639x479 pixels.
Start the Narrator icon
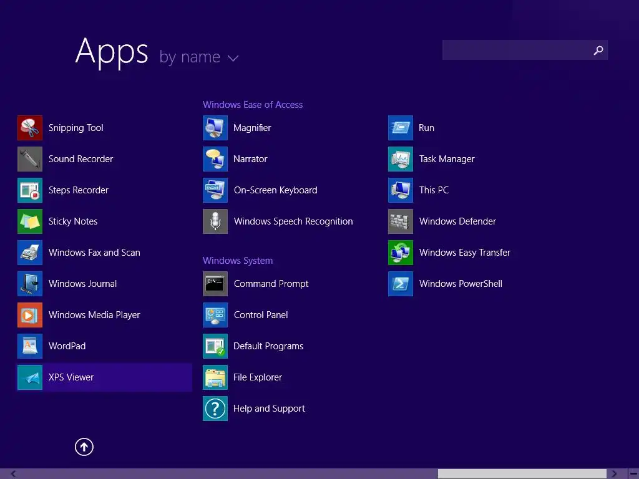(215, 159)
